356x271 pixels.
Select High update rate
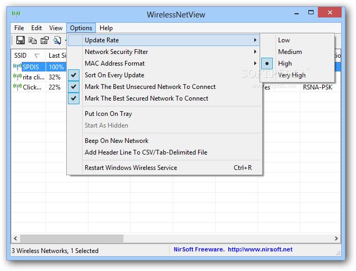[x=297, y=64]
